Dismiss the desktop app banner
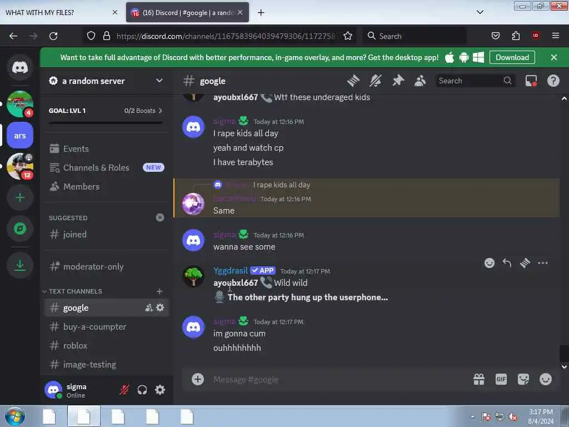 coord(554,57)
